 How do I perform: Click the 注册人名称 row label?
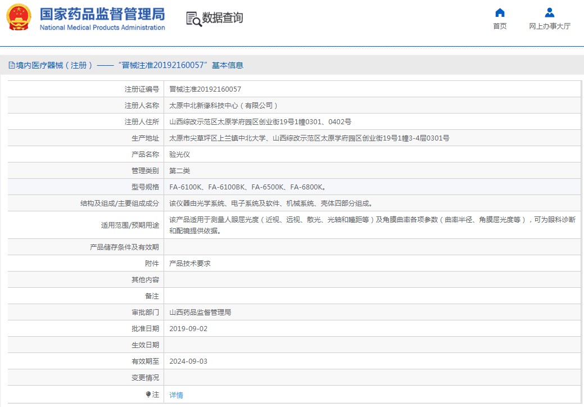(142, 106)
